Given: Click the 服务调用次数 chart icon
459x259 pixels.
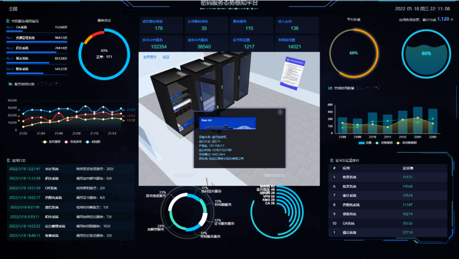Looking at the screenshot, I should pos(11,84).
